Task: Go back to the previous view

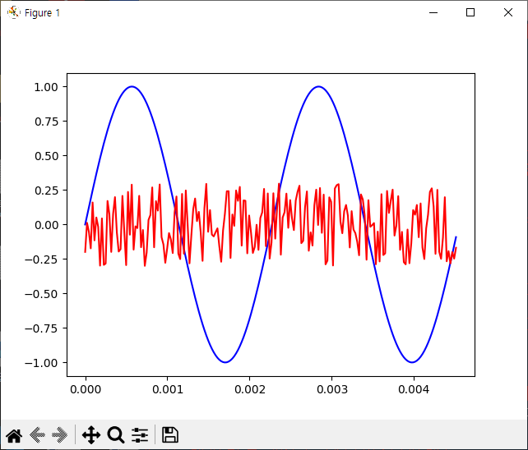Action: tap(37, 435)
